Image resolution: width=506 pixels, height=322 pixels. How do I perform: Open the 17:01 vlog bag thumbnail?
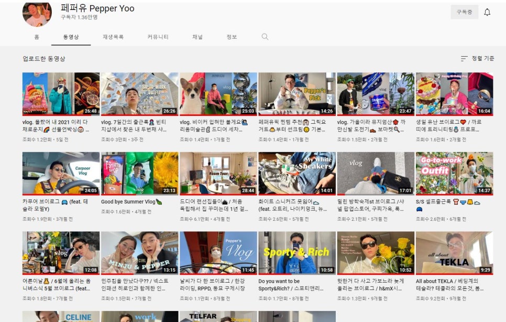(376, 174)
